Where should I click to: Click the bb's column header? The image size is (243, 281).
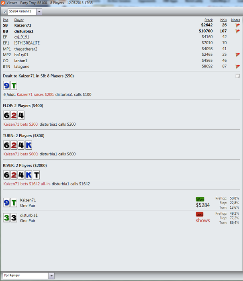pyautogui.click(x=223, y=20)
